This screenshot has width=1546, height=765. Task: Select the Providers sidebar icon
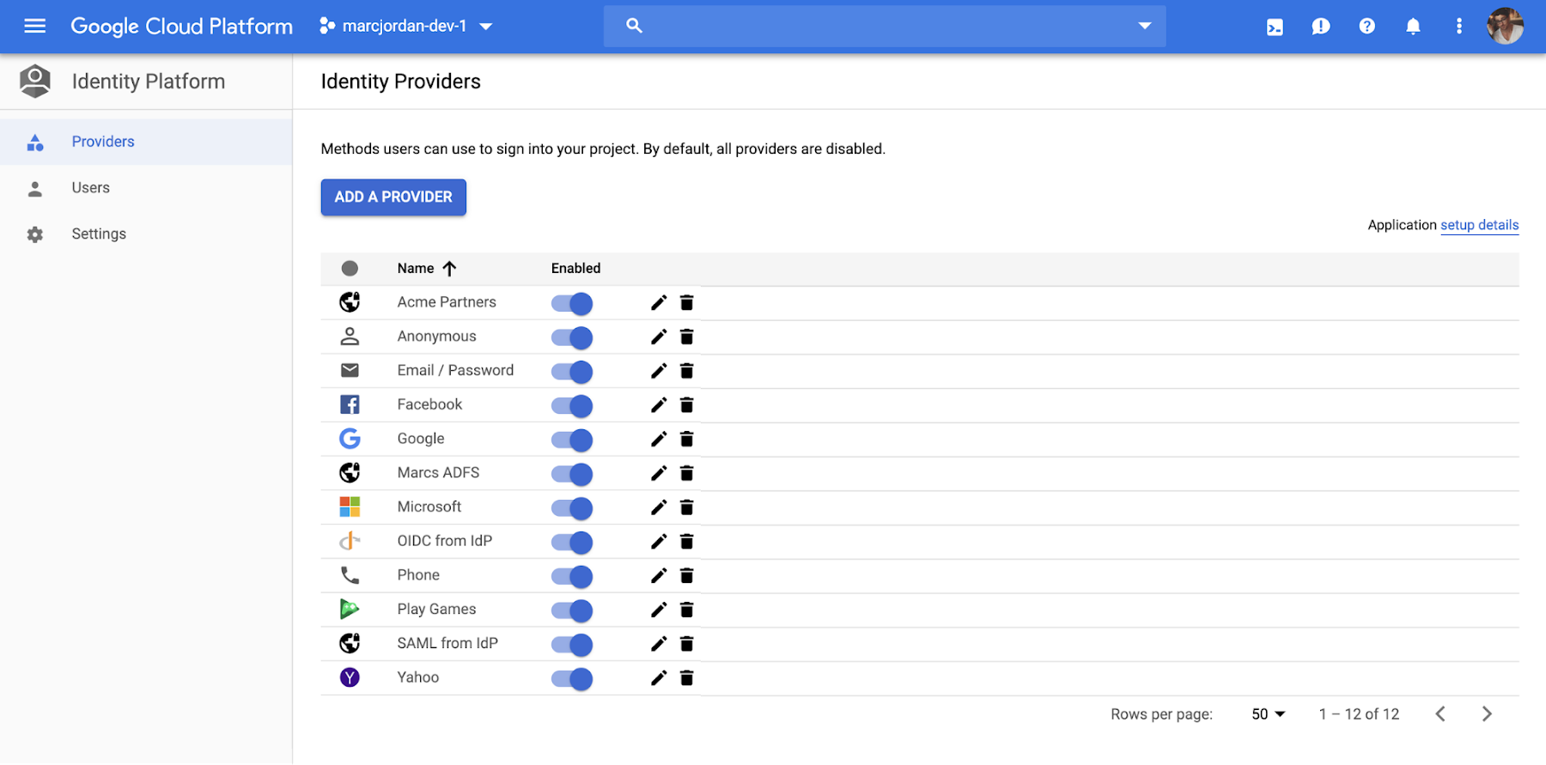click(x=35, y=141)
